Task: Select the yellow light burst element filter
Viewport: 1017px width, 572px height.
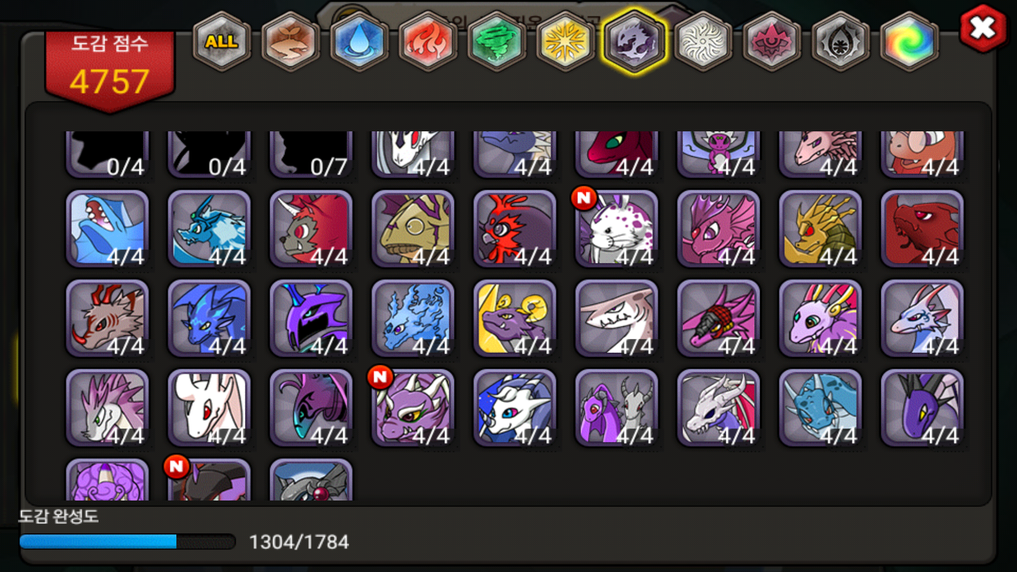Action: pos(566,41)
